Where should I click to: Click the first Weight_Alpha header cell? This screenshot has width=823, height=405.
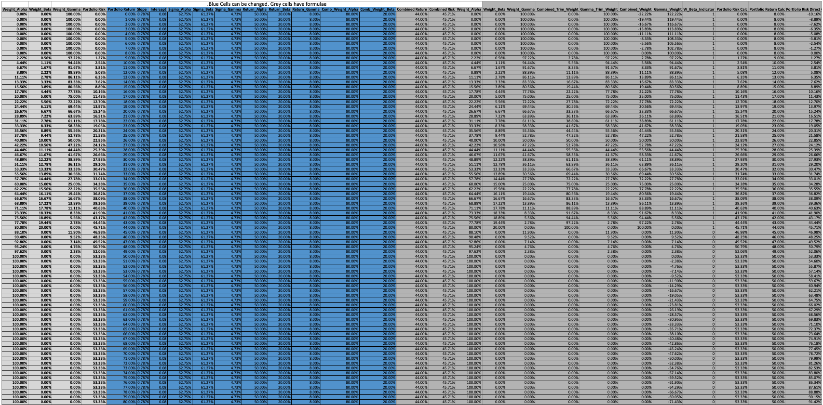pyautogui.click(x=14, y=9)
